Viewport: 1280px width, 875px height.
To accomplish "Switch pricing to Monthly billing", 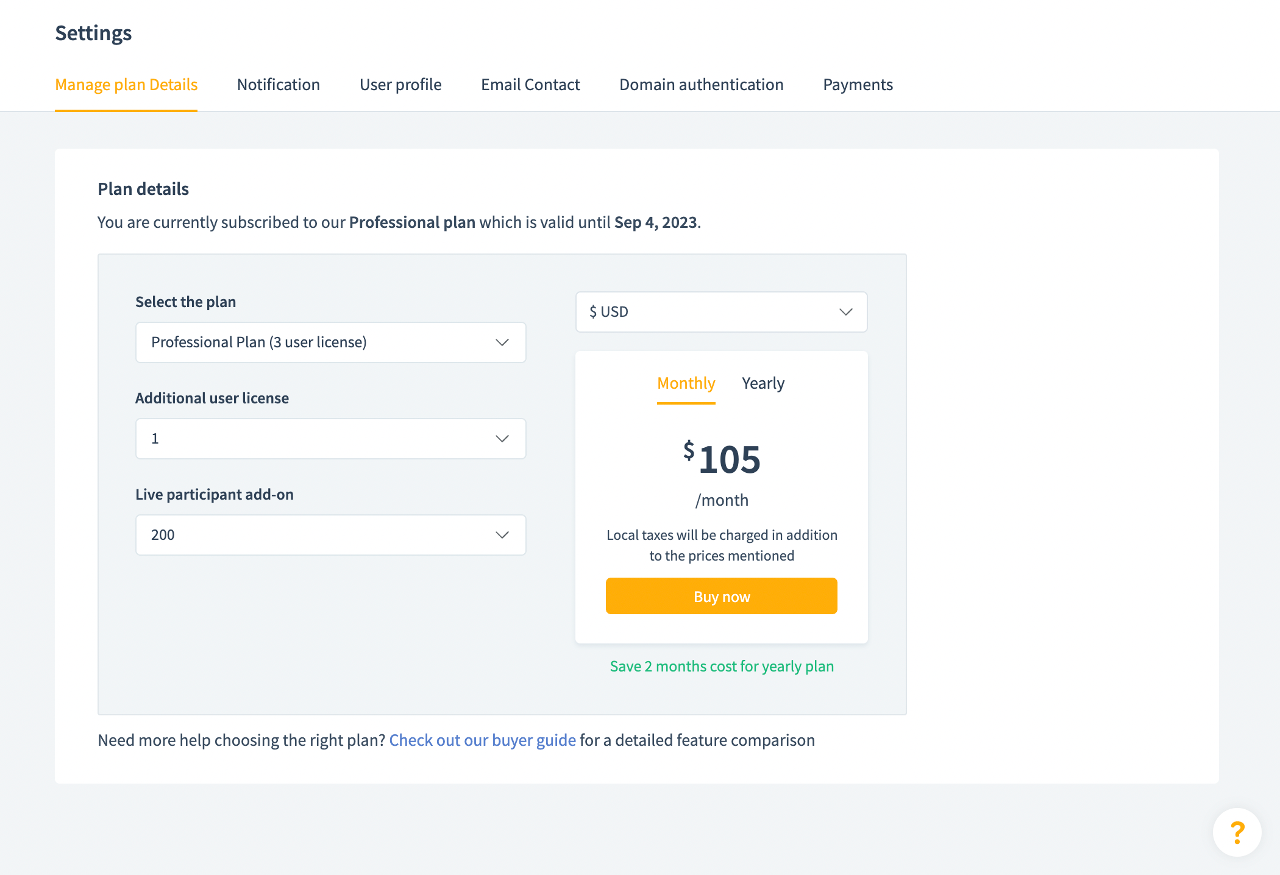I will tap(686, 383).
